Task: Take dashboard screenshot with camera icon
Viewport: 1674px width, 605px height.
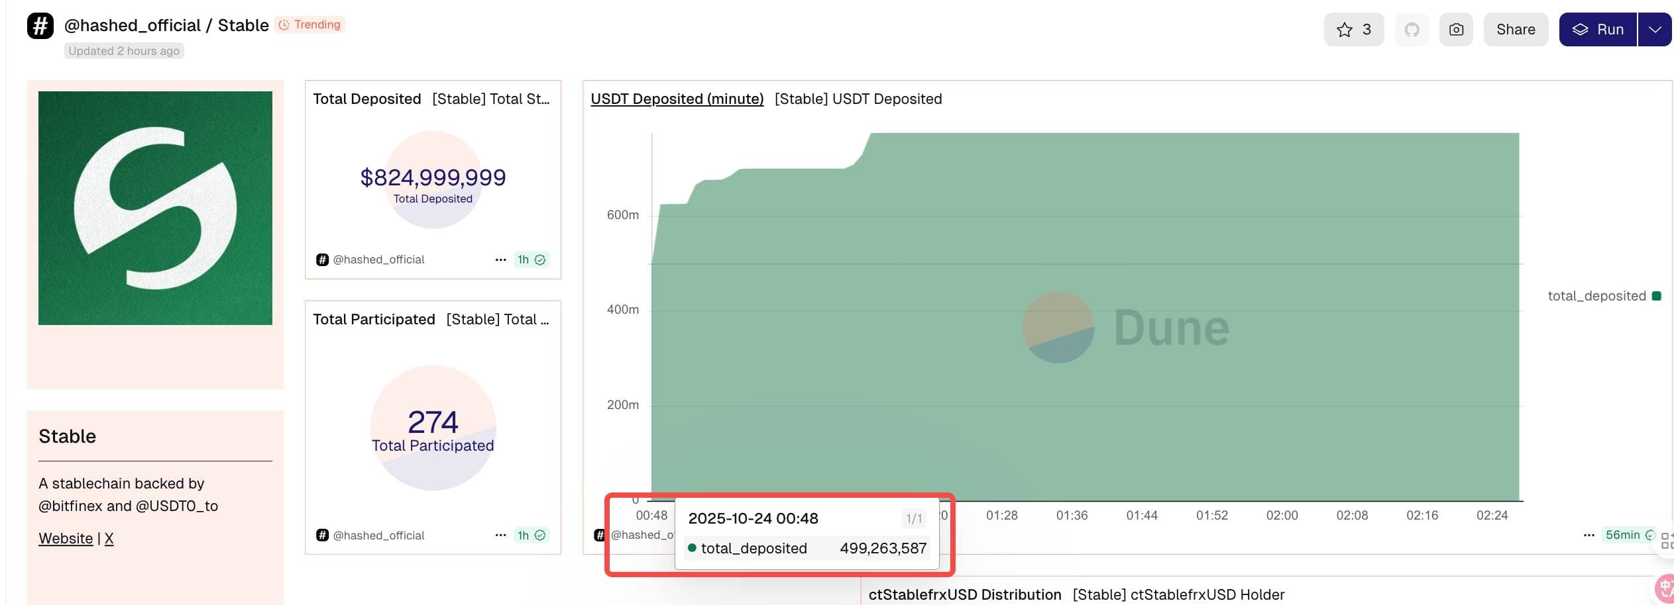Action: point(1456,29)
